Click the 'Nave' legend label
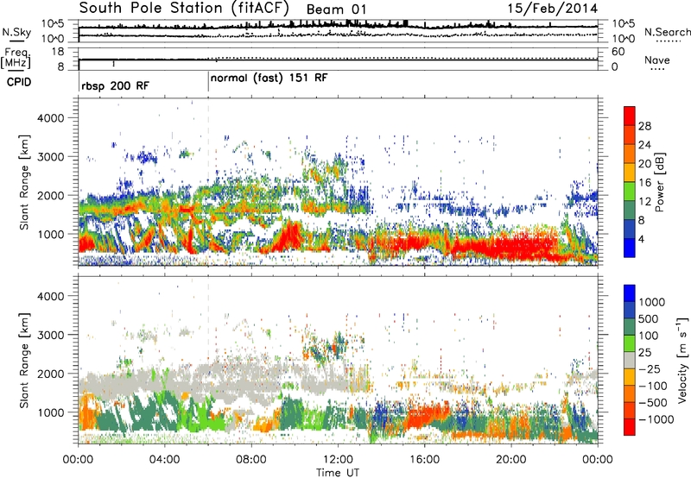The image size is (691, 478). click(x=657, y=60)
